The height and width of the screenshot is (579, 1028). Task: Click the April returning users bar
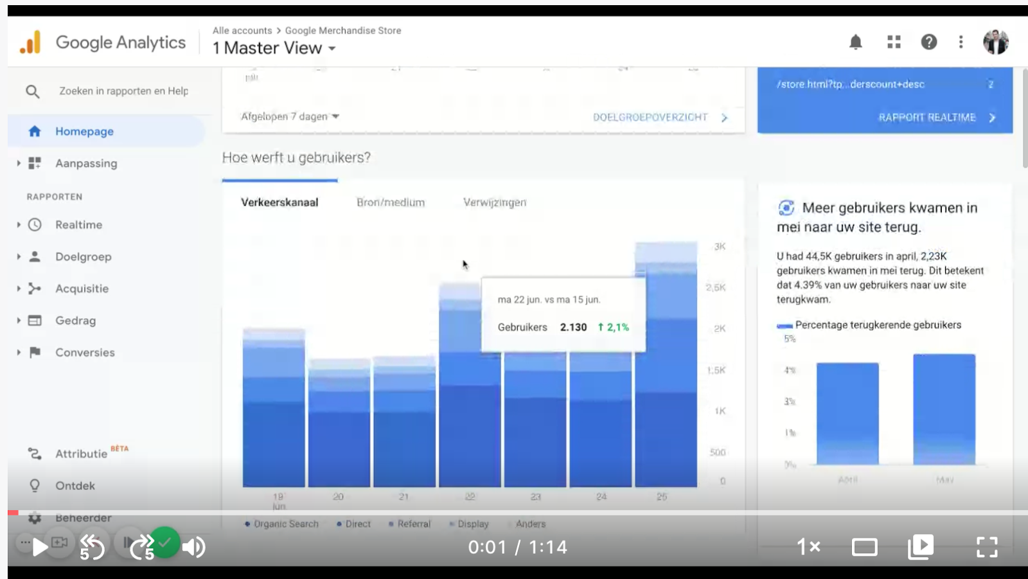point(847,414)
